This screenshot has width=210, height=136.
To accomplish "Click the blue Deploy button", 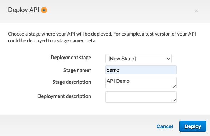I will [x=193, y=126].
